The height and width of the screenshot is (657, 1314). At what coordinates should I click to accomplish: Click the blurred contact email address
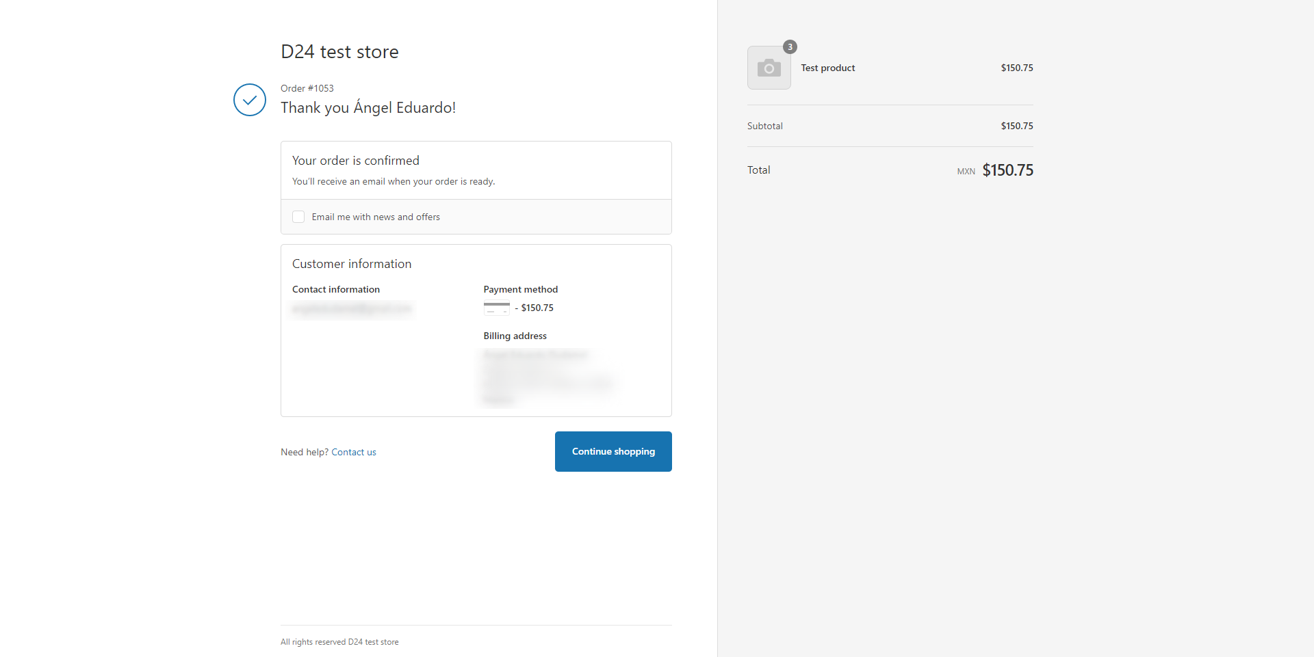pyautogui.click(x=352, y=309)
